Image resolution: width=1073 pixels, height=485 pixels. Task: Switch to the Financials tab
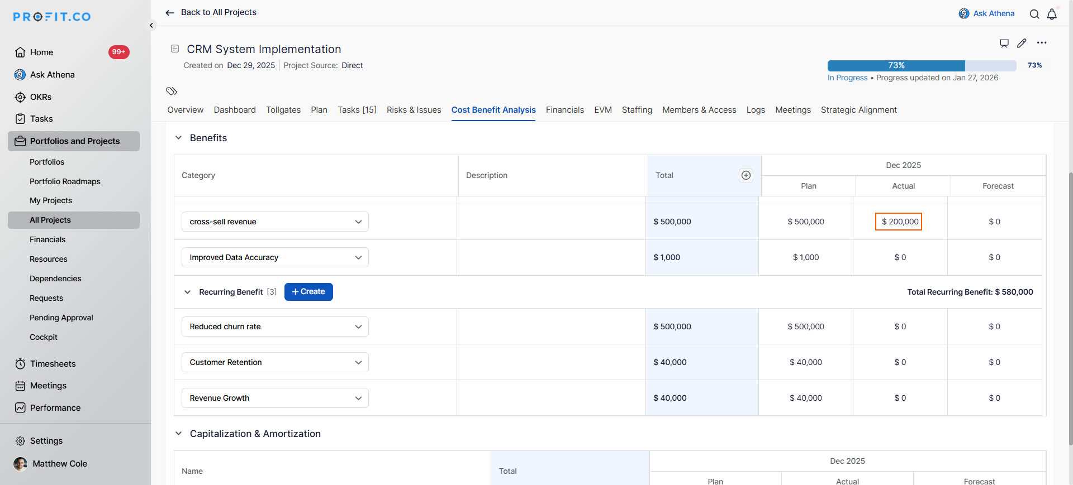click(x=564, y=110)
